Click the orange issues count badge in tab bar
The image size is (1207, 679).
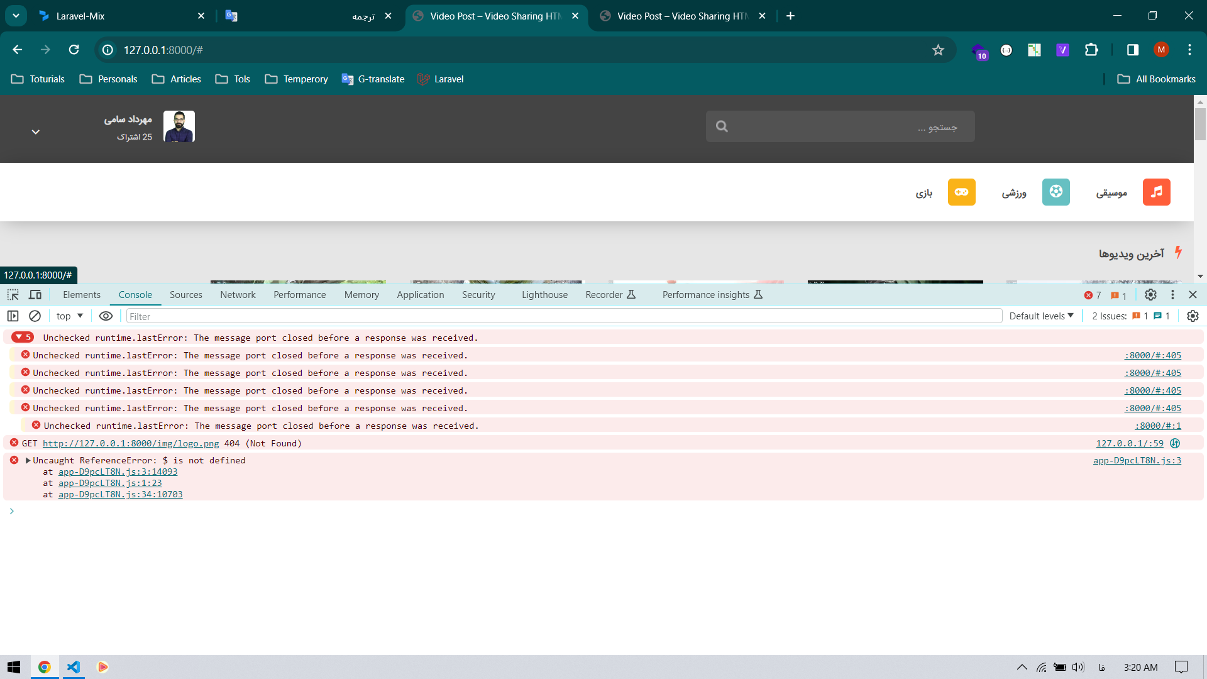click(x=1118, y=295)
